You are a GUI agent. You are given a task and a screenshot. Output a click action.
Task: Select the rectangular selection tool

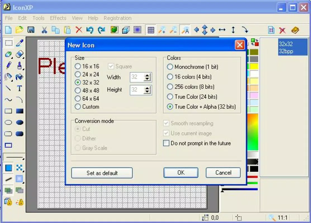9,43
